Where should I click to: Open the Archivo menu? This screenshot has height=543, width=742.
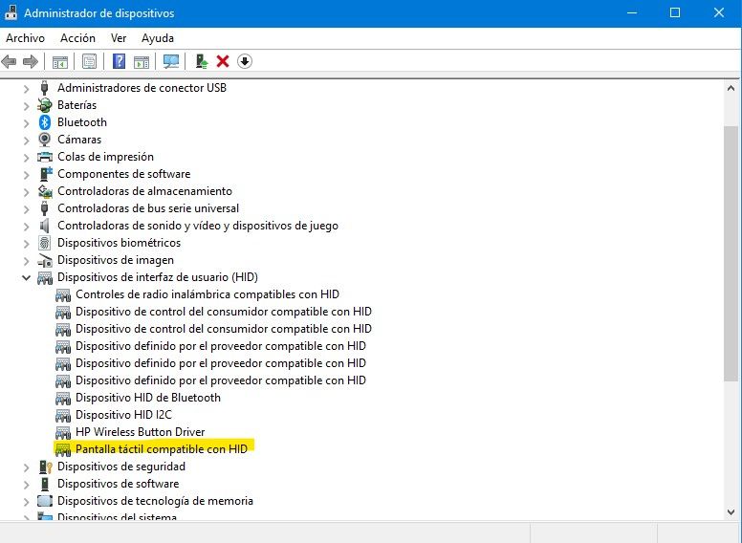click(25, 38)
